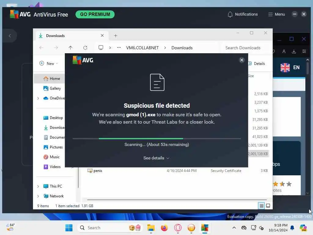The height and width of the screenshot is (235, 313).
Task: Click the document icon in AVG dialog
Action: [157, 82]
